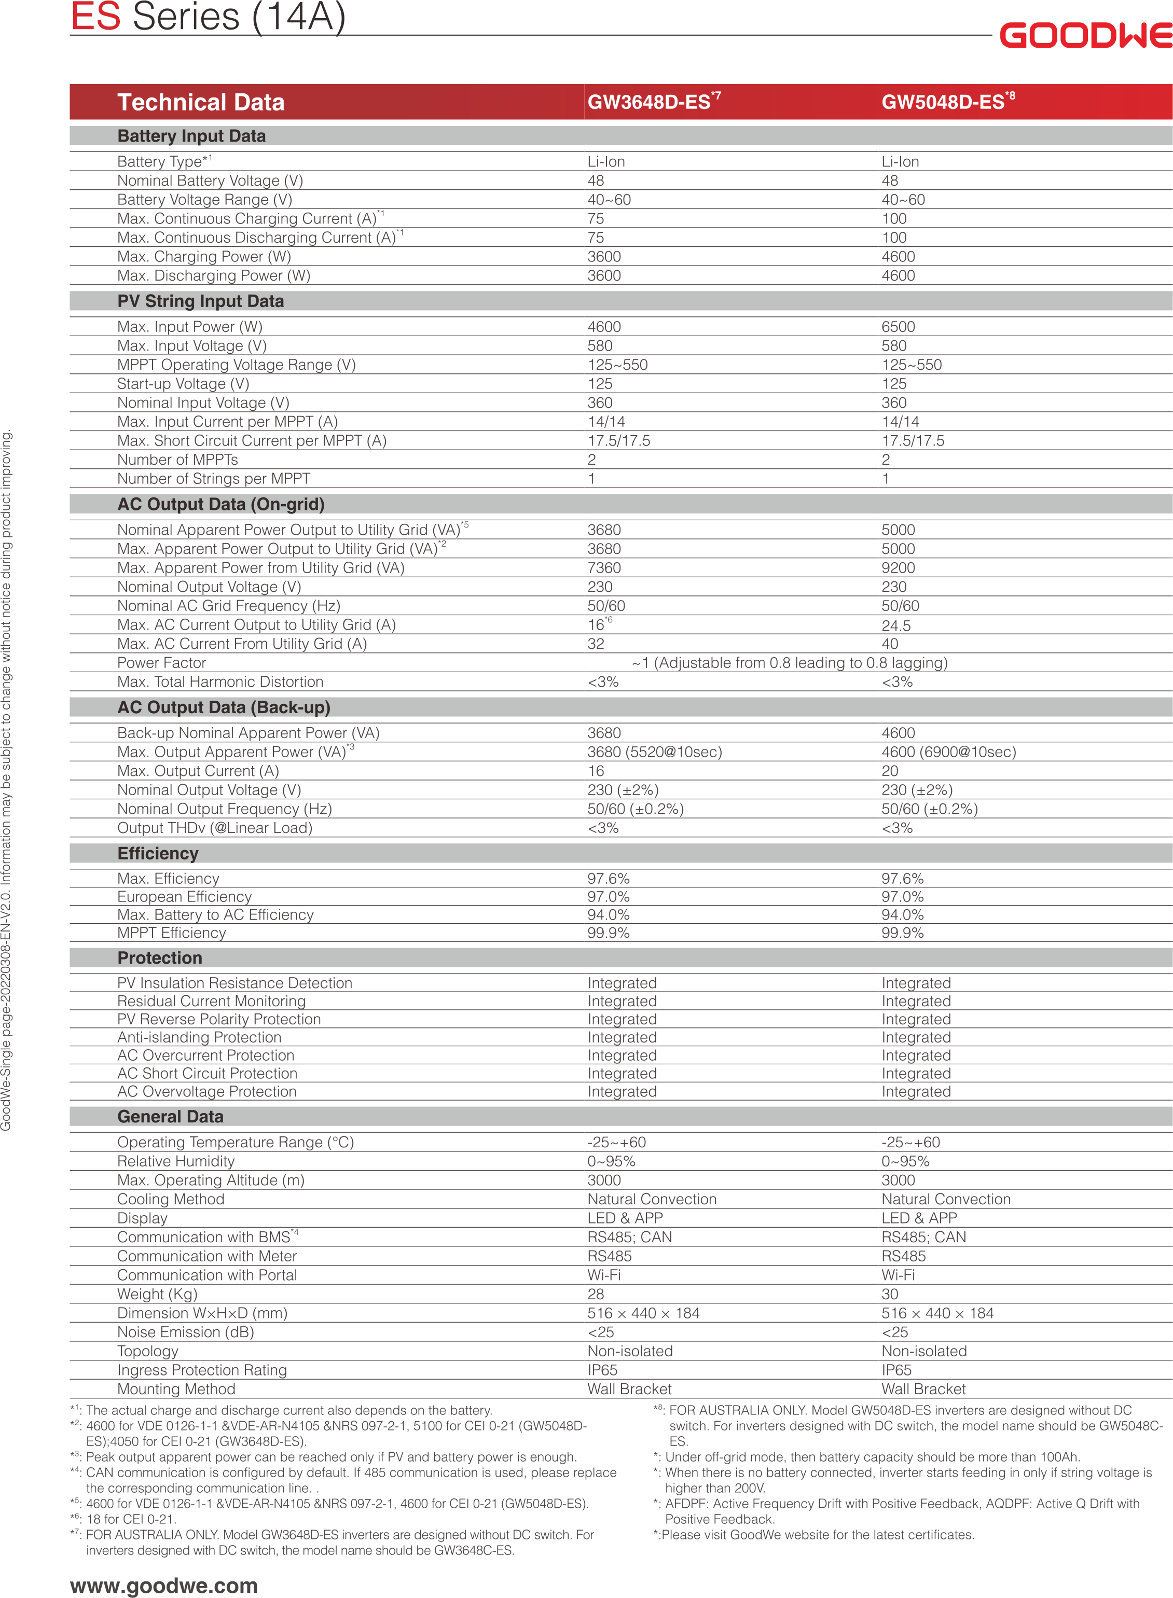Click 'Output THDv (@Linear Load)' label

pos(214,828)
